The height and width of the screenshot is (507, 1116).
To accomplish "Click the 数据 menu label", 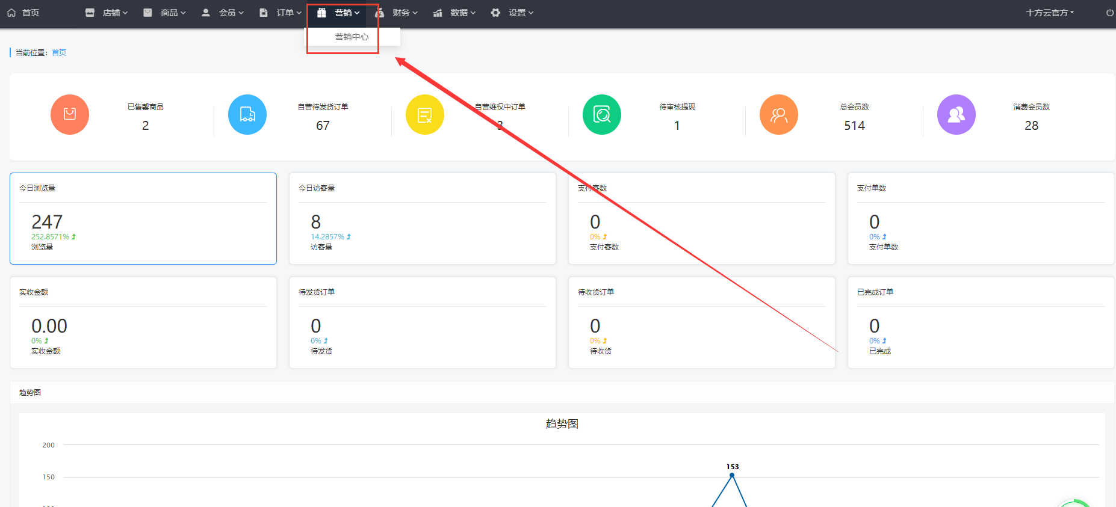I will coord(459,13).
